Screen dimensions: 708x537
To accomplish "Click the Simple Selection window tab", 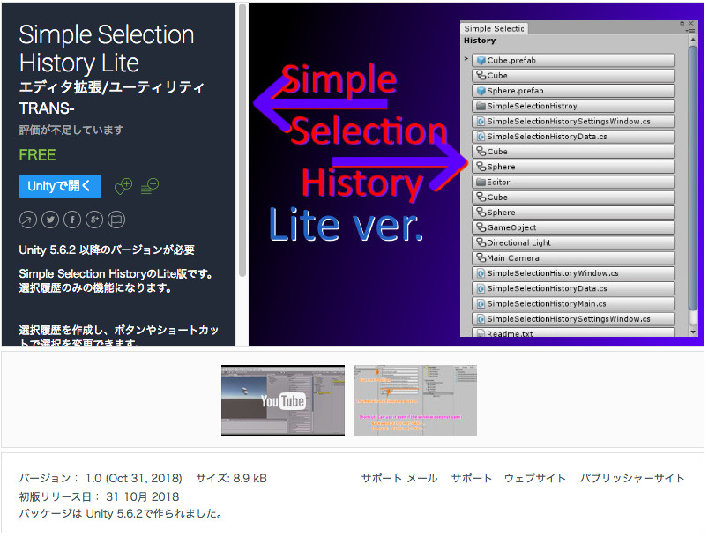I will (x=494, y=28).
